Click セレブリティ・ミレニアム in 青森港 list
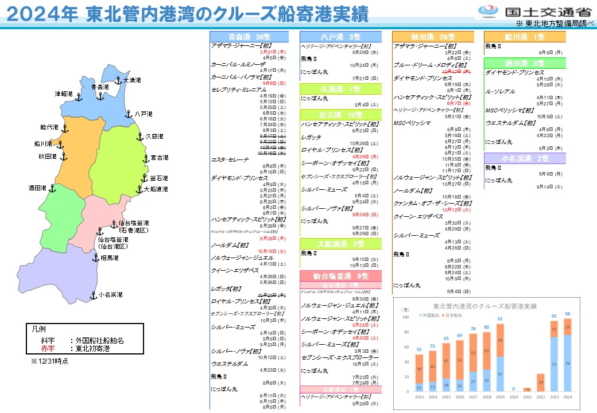 [x=239, y=89]
